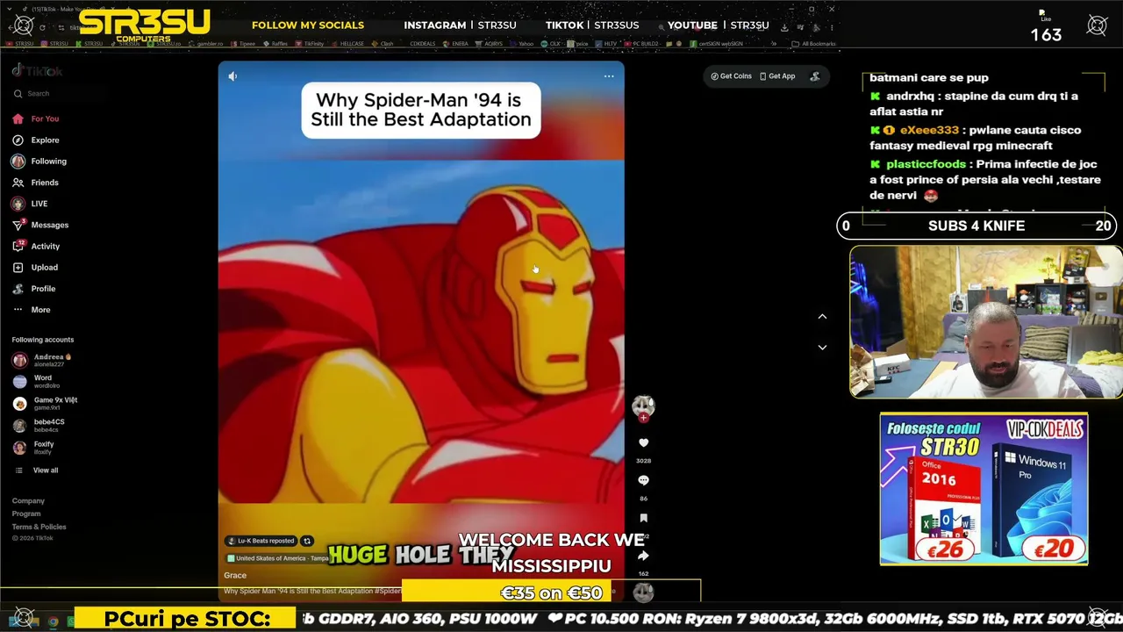Open the All Bookmarks folder

click(x=813, y=44)
